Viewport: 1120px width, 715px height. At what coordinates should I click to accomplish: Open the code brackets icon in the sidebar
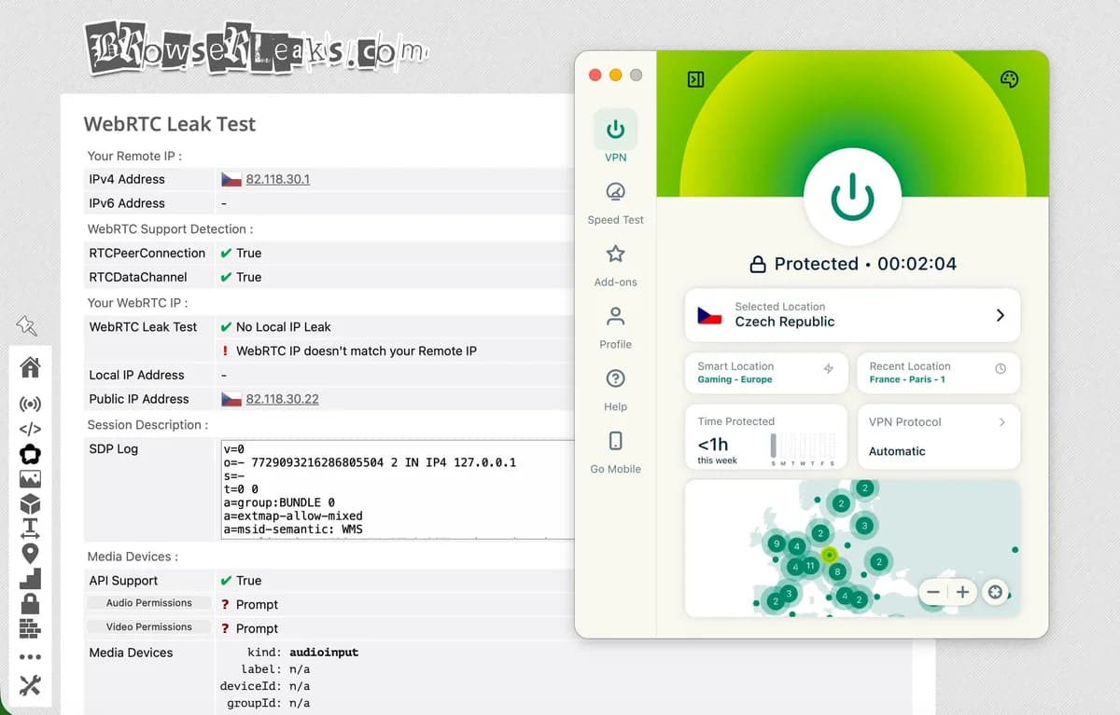(30, 430)
